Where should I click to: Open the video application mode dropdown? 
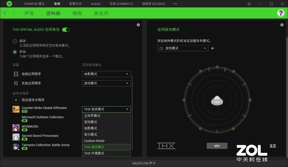(106, 74)
